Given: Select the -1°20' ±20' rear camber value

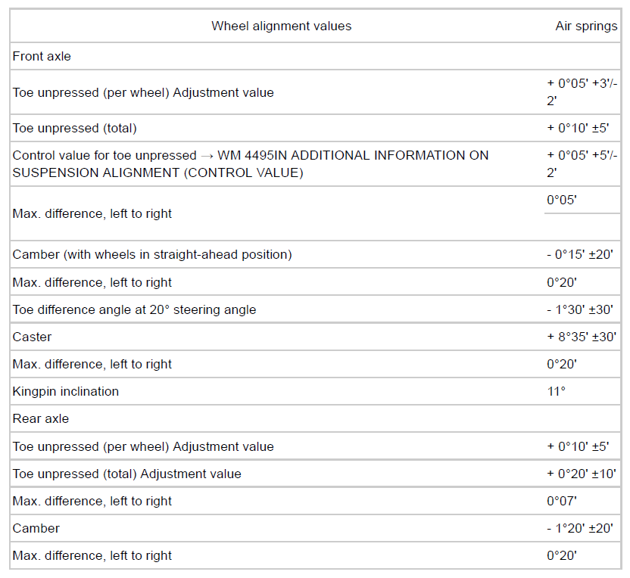Looking at the screenshot, I should click(581, 528).
